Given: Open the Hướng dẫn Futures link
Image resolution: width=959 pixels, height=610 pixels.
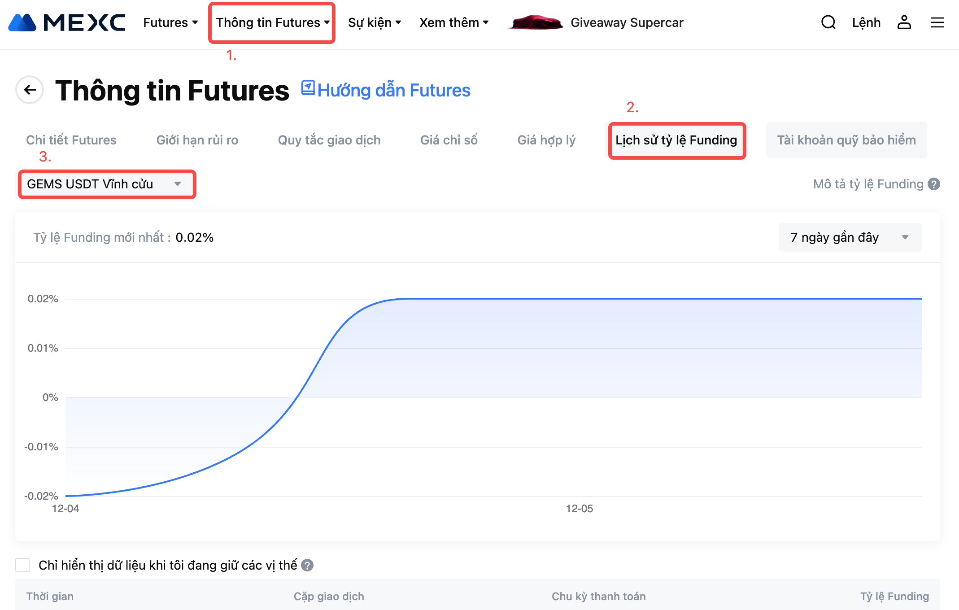Looking at the screenshot, I should pyautogui.click(x=393, y=91).
